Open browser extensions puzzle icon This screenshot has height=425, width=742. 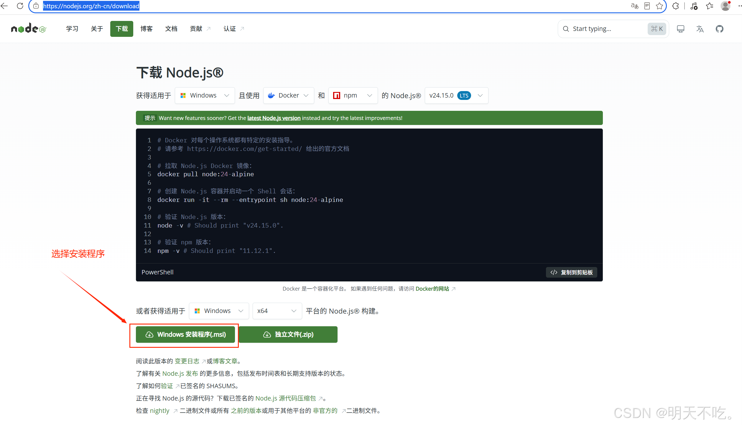click(x=675, y=6)
